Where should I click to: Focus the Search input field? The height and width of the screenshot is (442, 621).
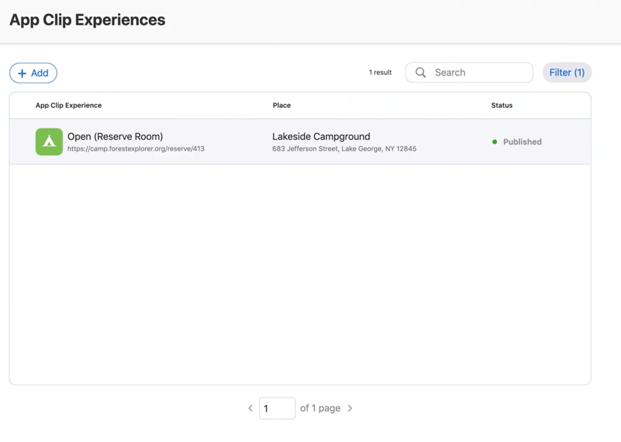pyautogui.click(x=469, y=73)
